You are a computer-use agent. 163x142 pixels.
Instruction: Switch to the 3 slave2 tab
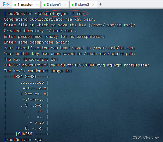coord(83,4)
